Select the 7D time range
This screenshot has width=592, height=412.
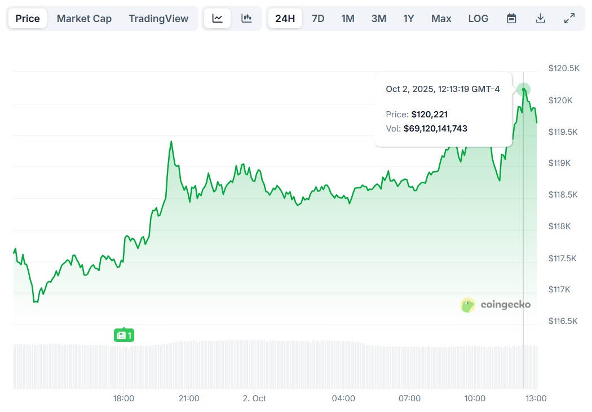point(318,18)
